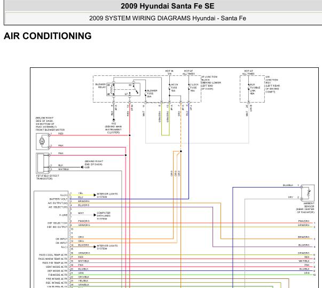Click the 'FRONT BLOWER MOTOR' label
This screenshot has width=322, height=288.
click(50, 130)
